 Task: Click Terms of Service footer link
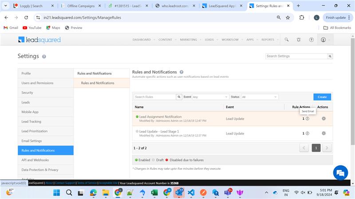(x=87, y=183)
